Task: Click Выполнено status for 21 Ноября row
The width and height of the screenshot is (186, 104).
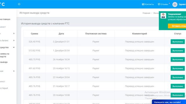Action: 178,86
